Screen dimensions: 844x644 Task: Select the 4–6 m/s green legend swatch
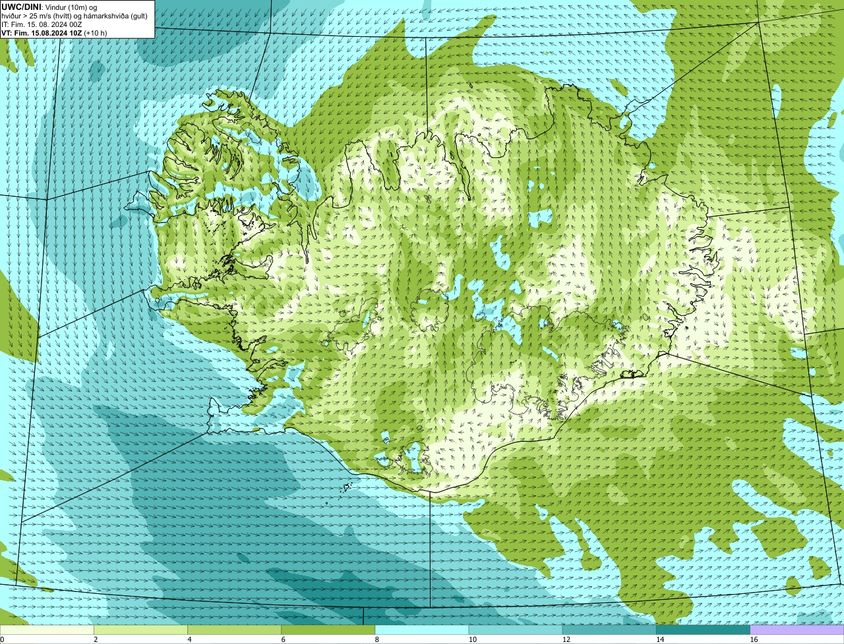pyautogui.click(x=235, y=630)
